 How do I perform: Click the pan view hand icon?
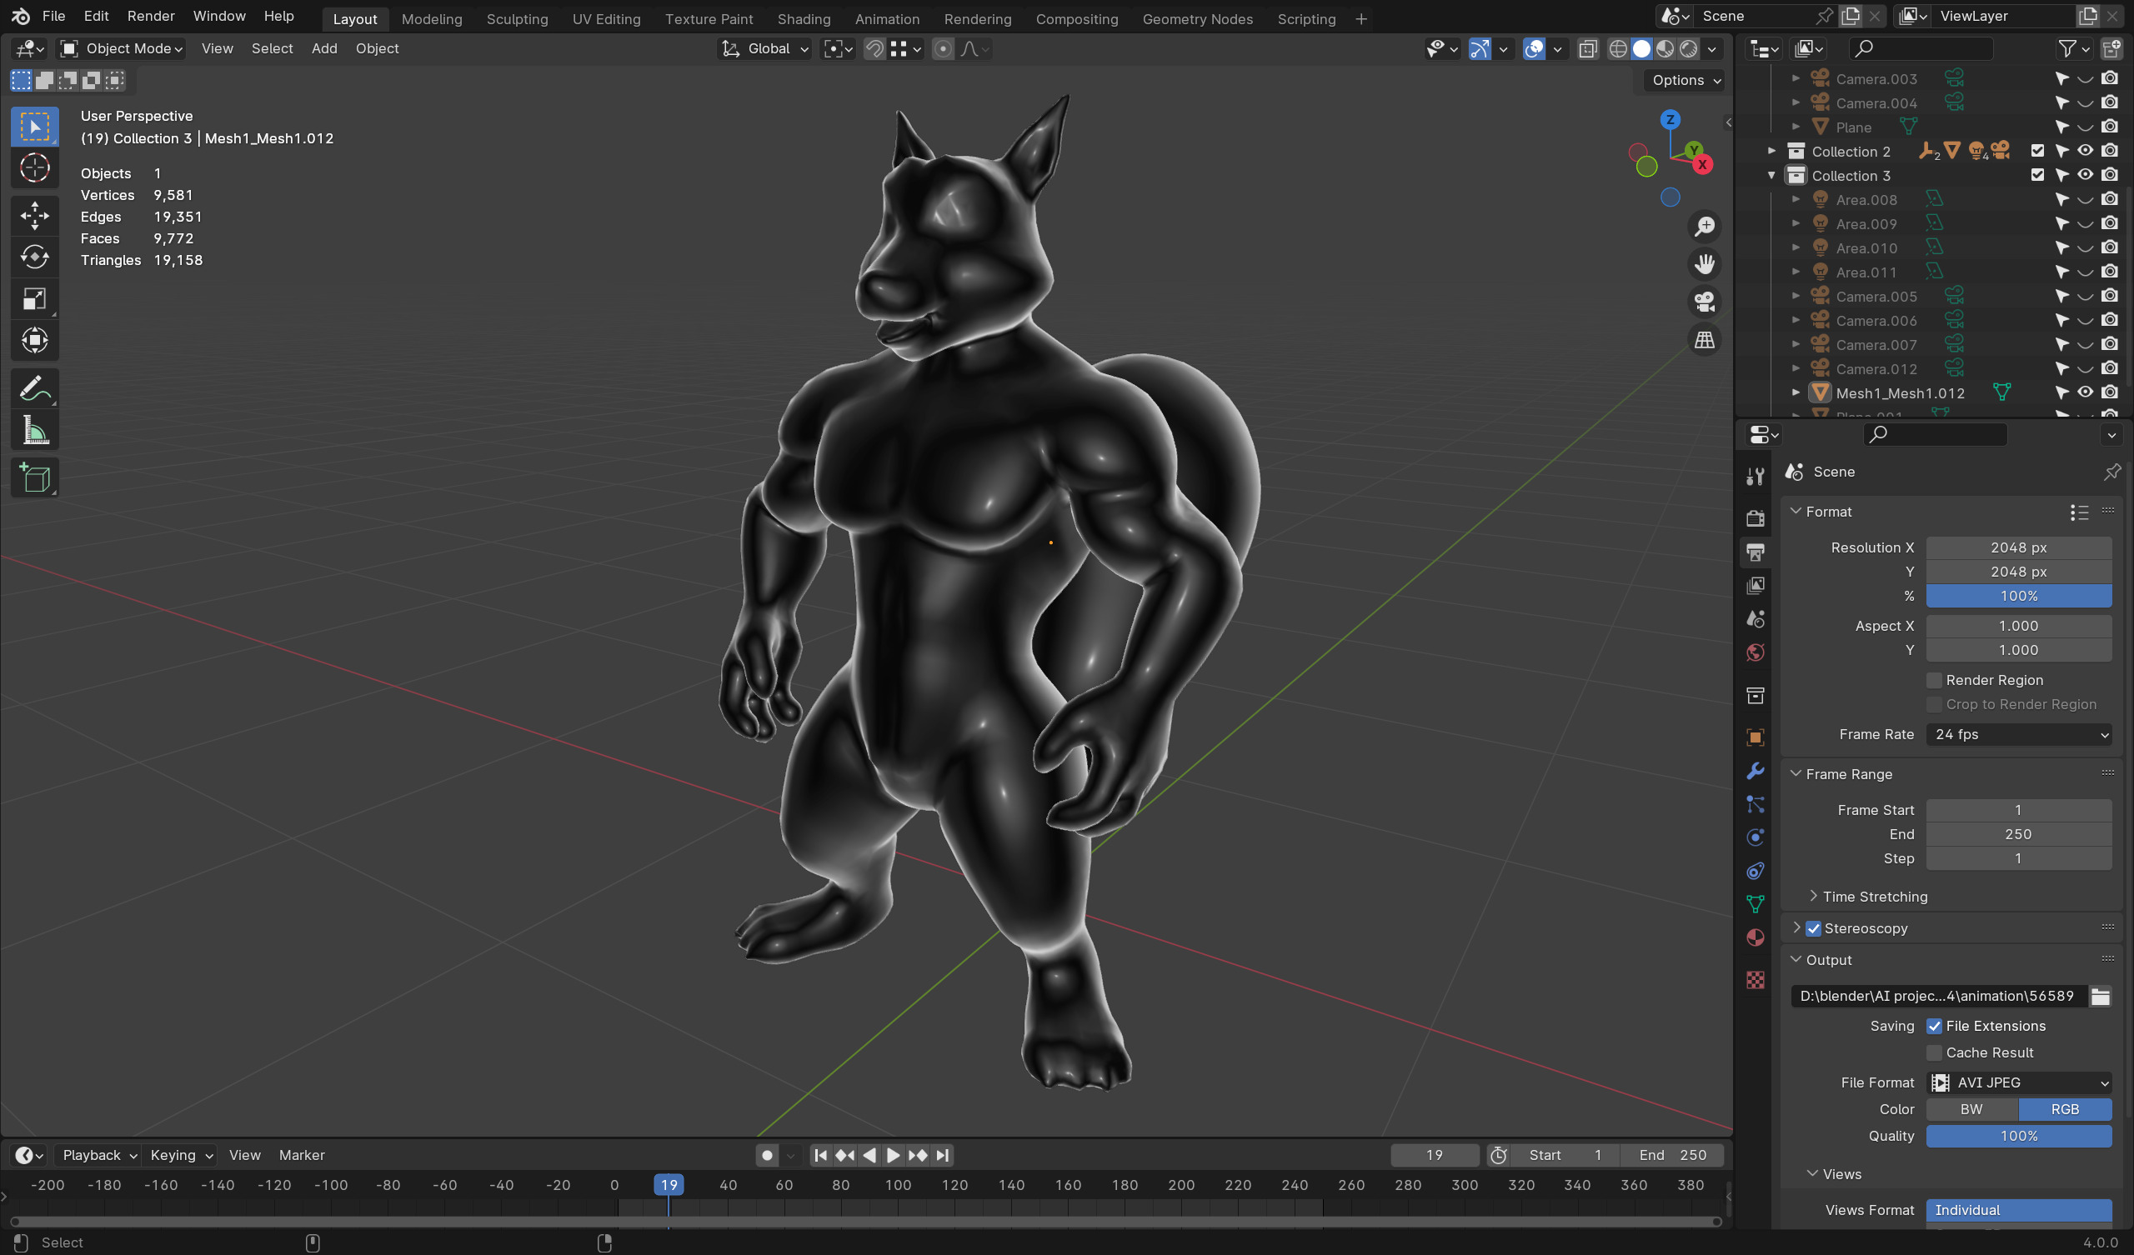tap(1705, 264)
